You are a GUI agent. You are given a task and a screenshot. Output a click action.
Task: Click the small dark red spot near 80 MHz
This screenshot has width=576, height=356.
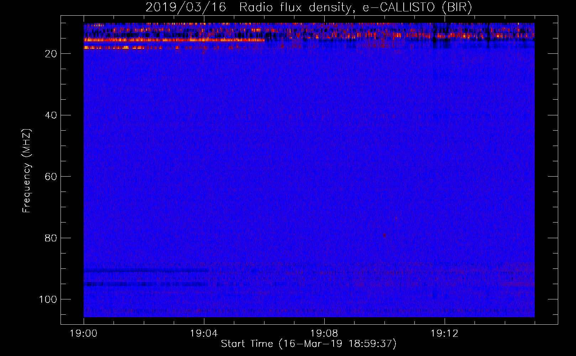384,235
